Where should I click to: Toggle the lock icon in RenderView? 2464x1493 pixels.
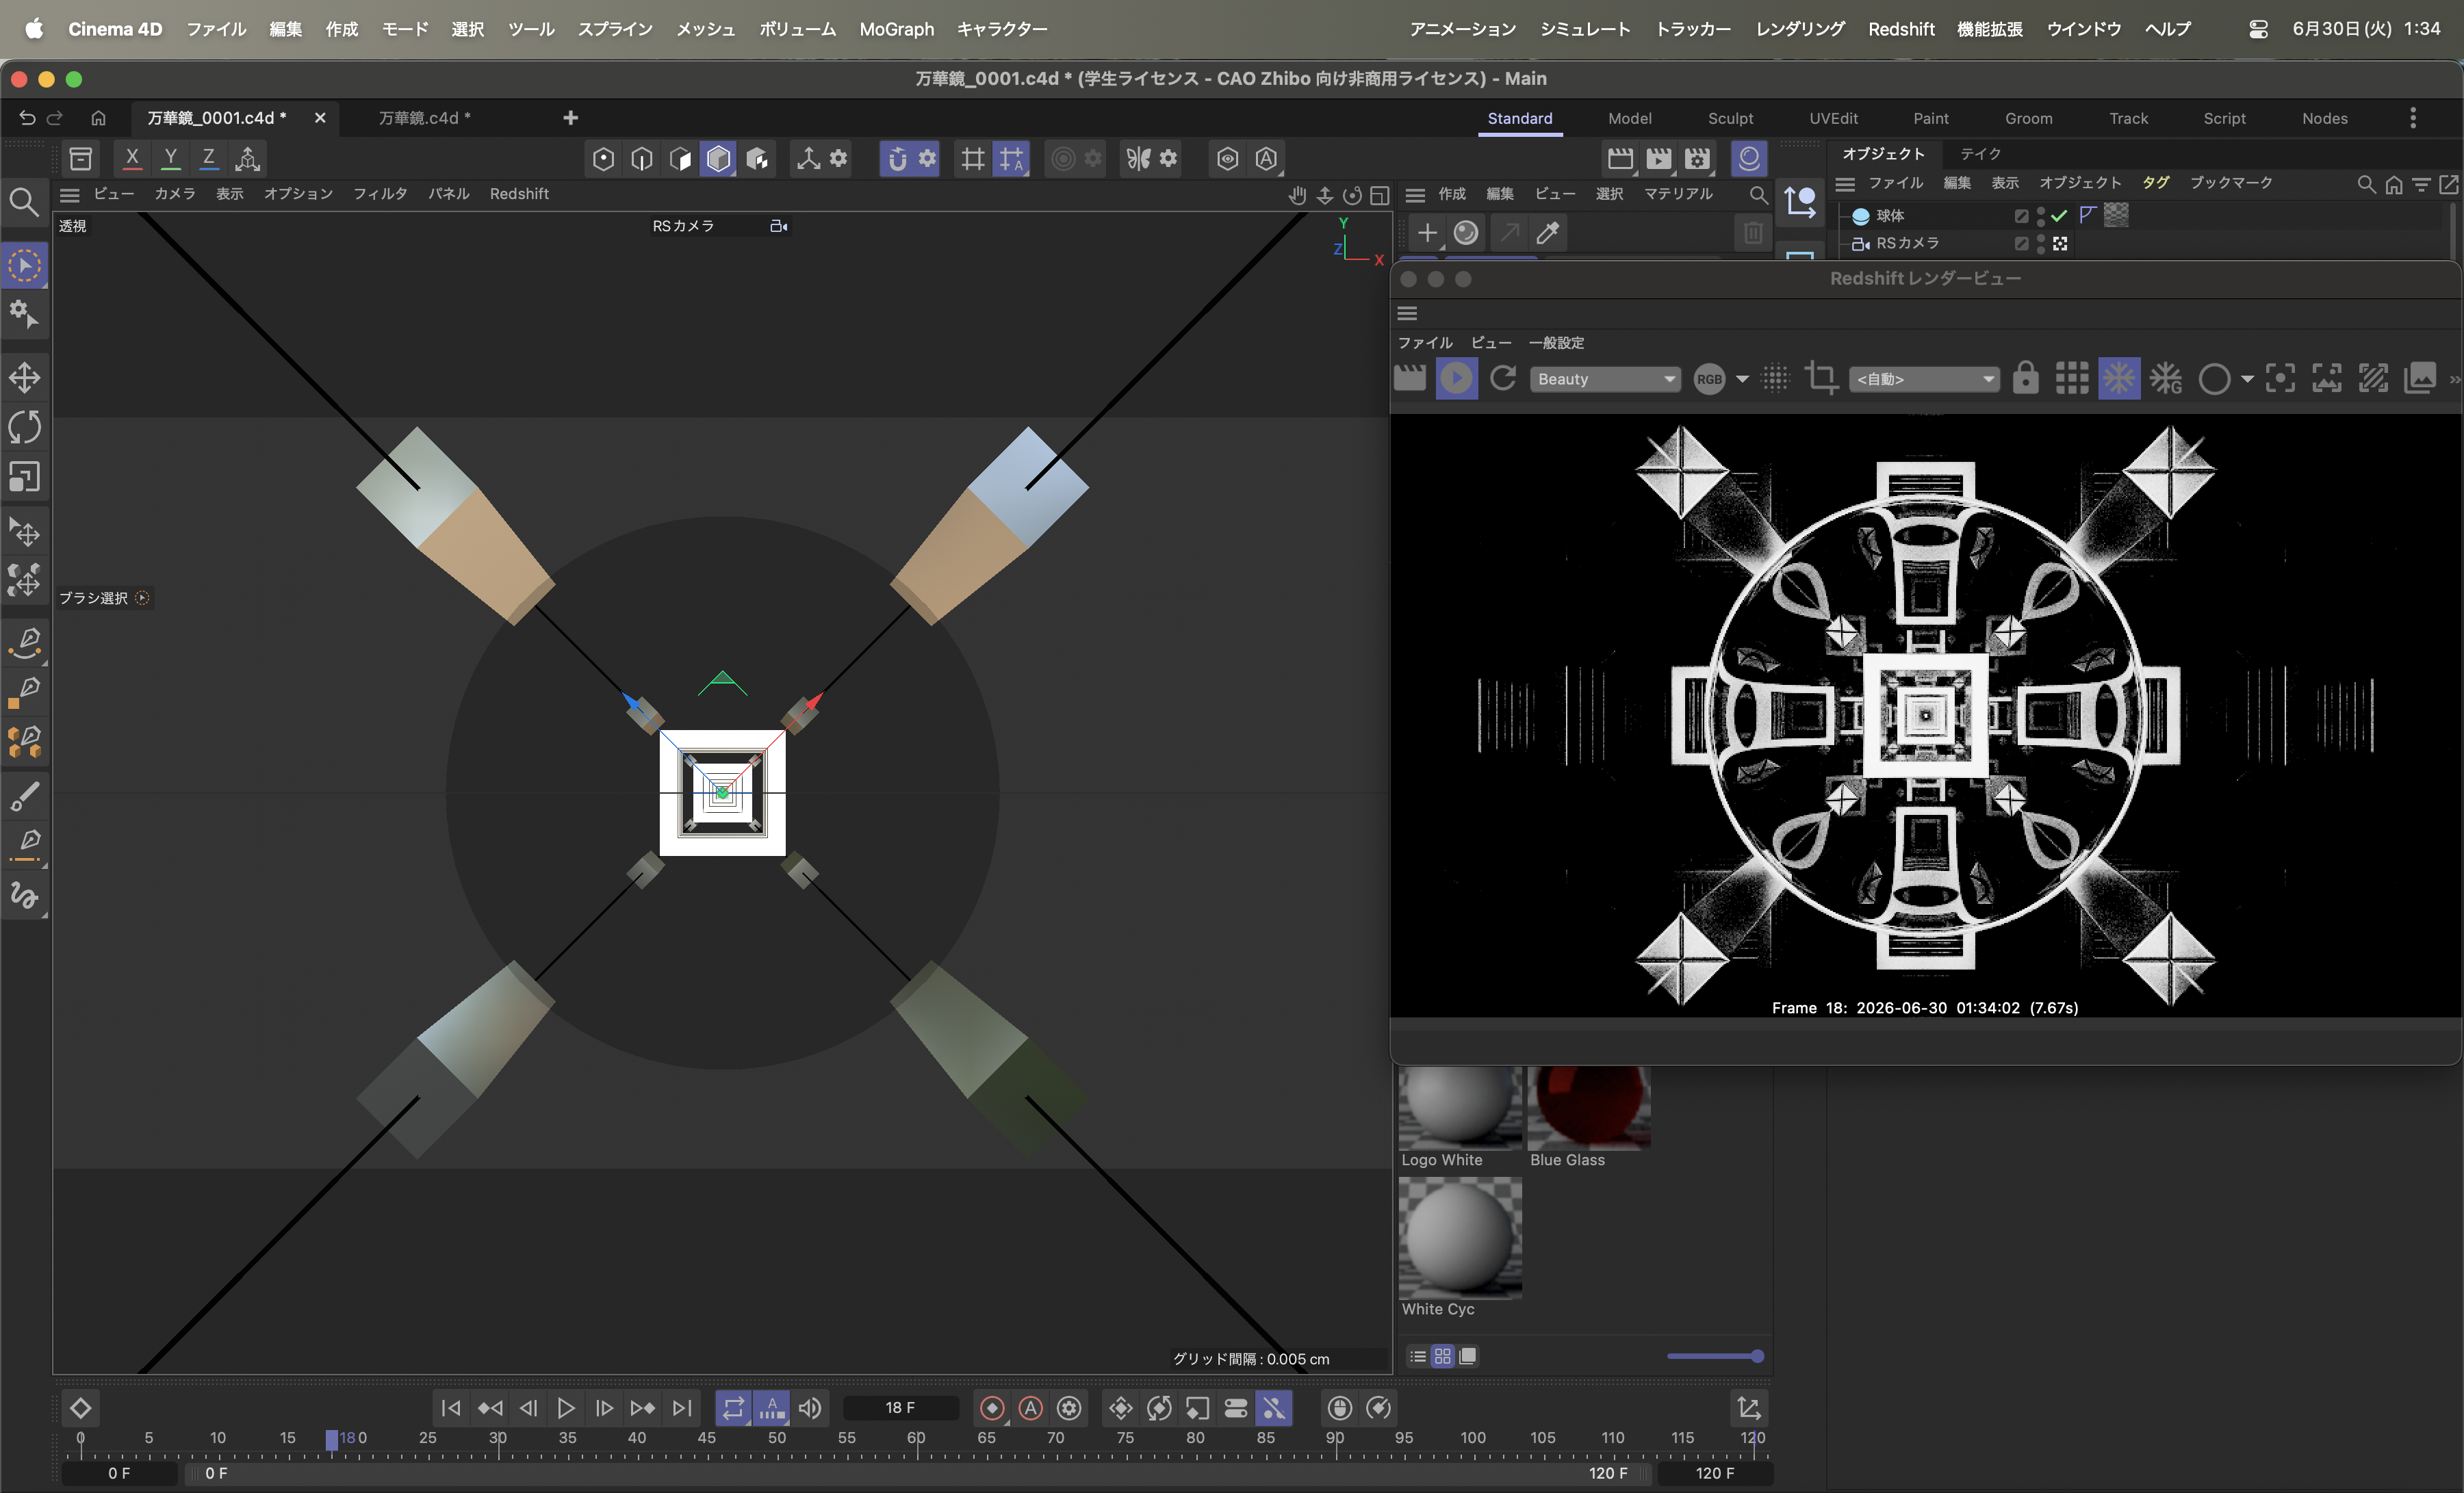coord(2025,379)
